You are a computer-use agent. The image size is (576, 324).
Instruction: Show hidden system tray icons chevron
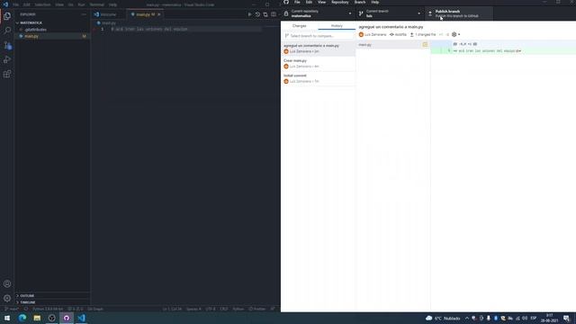467,318
